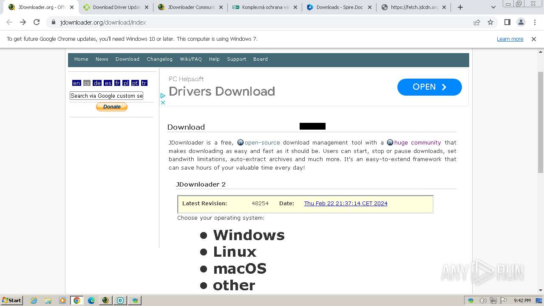The width and height of the screenshot is (544, 306).
Task: Go forward with the browser forward arrow
Action: [x=23, y=22]
